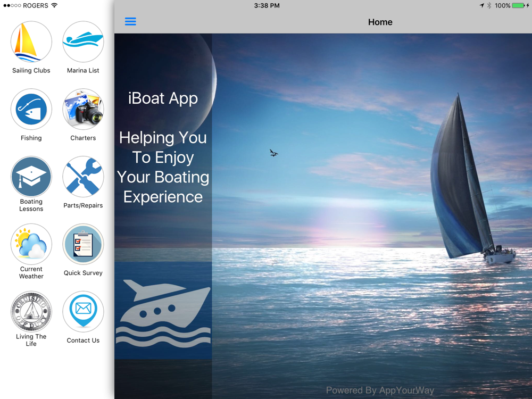Screen dimensions: 532x399
Task: Tap the Contact Us envelope icon
Action: coord(83,312)
